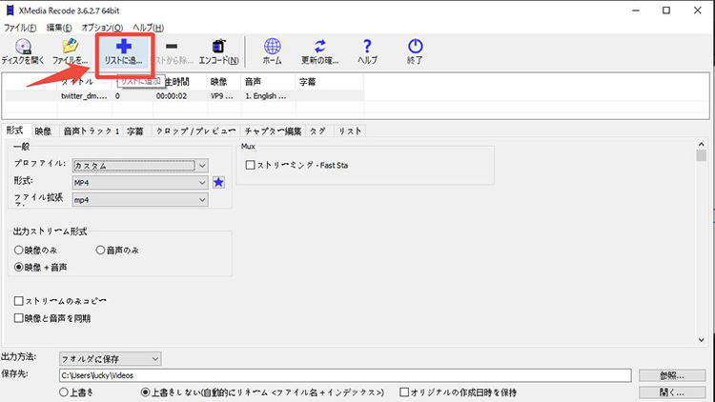This screenshot has width=715, height=402.
Task: Click the 参照... browse button
Action: (x=672, y=375)
